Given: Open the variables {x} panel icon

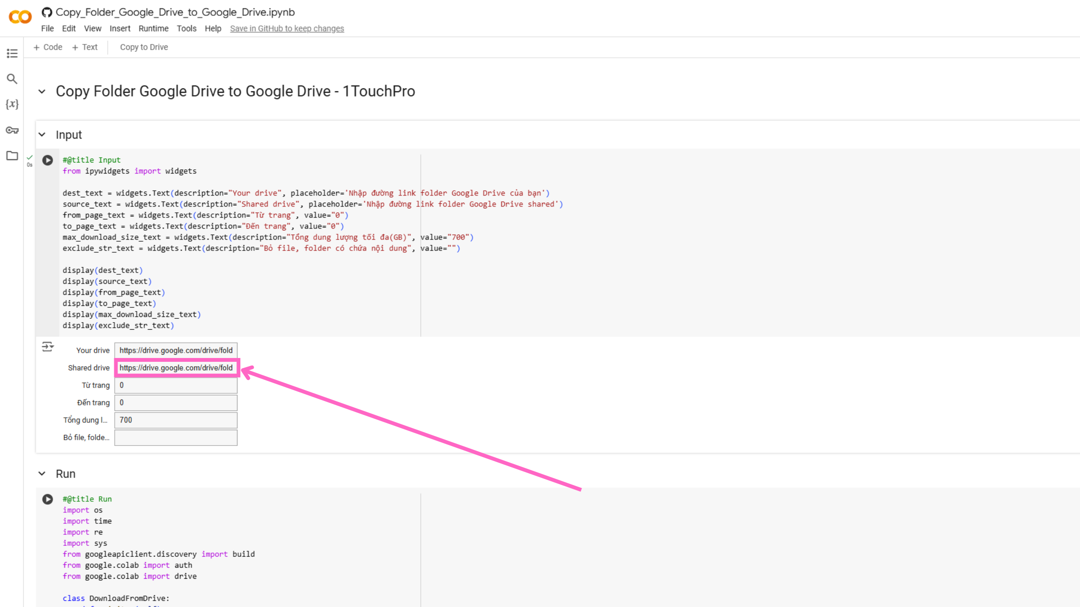Looking at the screenshot, I should click(12, 104).
